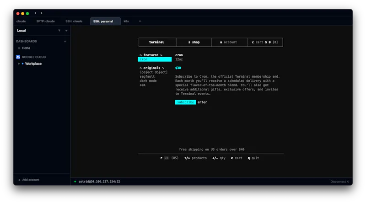Select the Workplace item
366x203 pixels.
pyautogui.click(x=33, y=64)
